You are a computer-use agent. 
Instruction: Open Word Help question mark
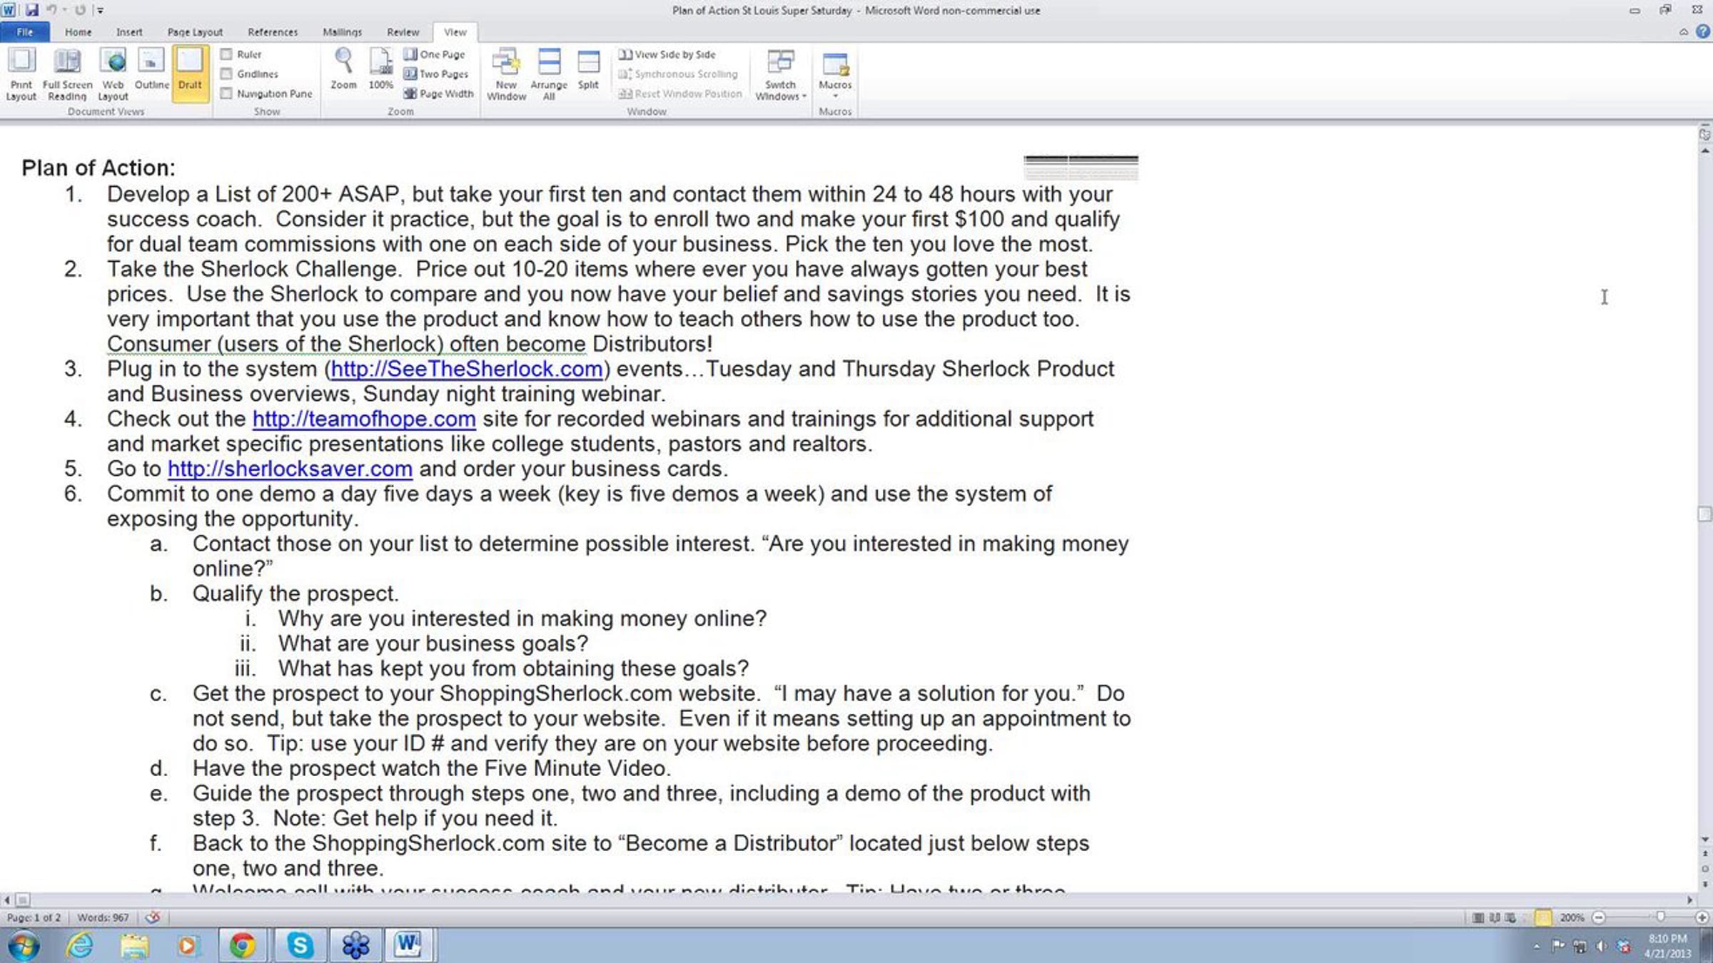click(x=1703, y=32)
